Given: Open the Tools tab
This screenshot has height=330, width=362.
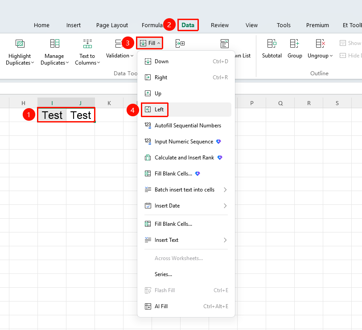Looking at the screenshot, I should (284, 25).
